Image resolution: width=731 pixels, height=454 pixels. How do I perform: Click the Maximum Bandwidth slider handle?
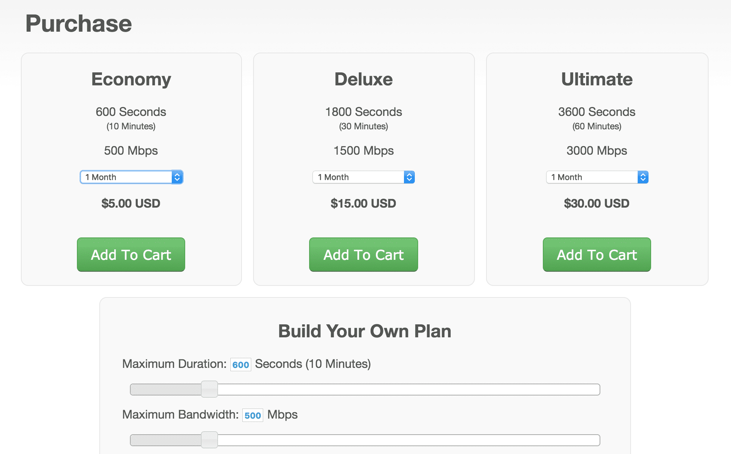209,440
